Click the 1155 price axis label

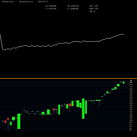(131, 109)
